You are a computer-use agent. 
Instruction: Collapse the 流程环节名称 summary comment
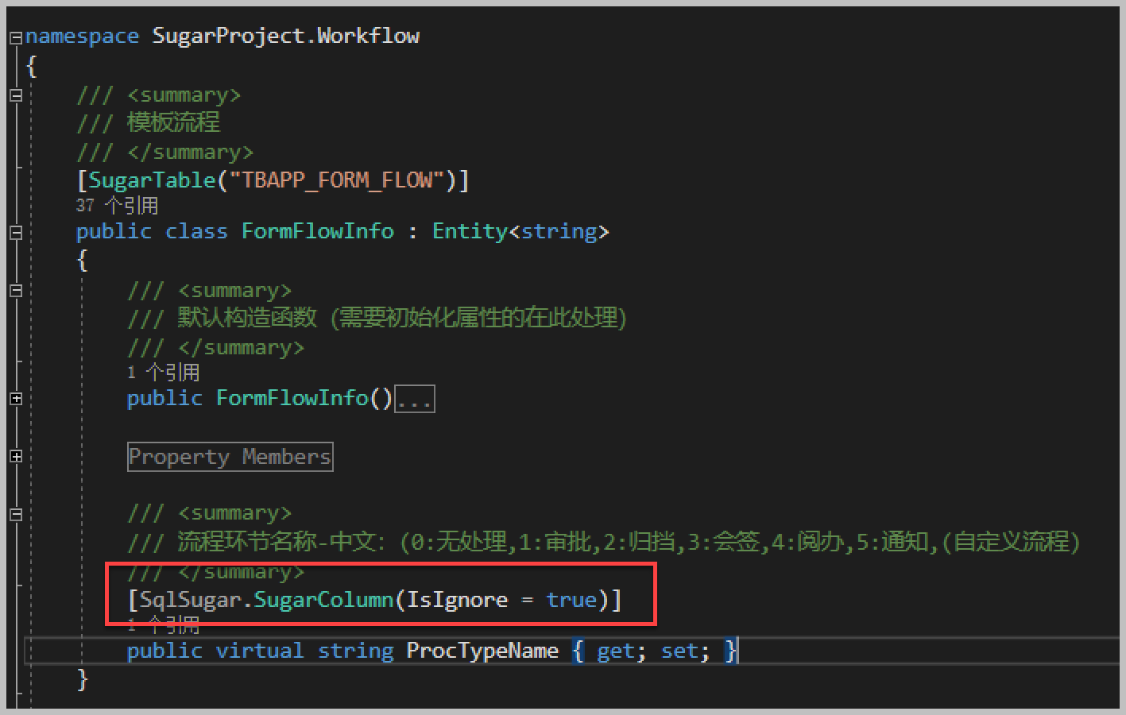[16, 515]
